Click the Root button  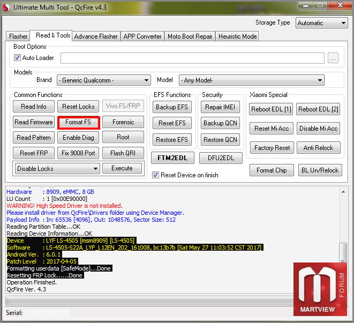[123, 137]
